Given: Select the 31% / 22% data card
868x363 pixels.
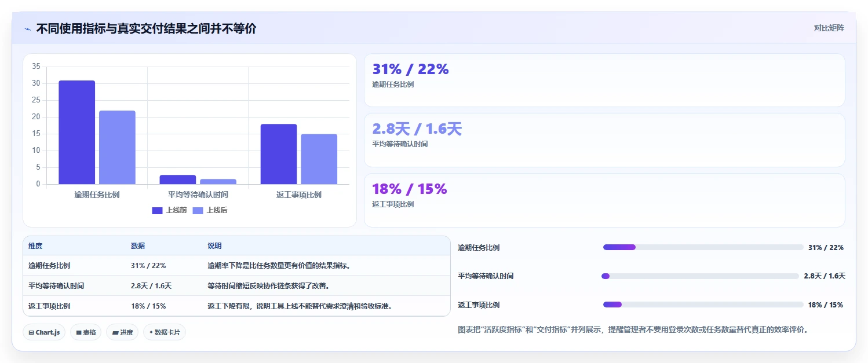Looking at the screenshot, I should (604, 80).
